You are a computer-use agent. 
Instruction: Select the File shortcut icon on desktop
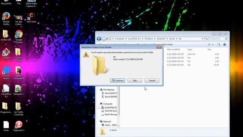point(19,2)
